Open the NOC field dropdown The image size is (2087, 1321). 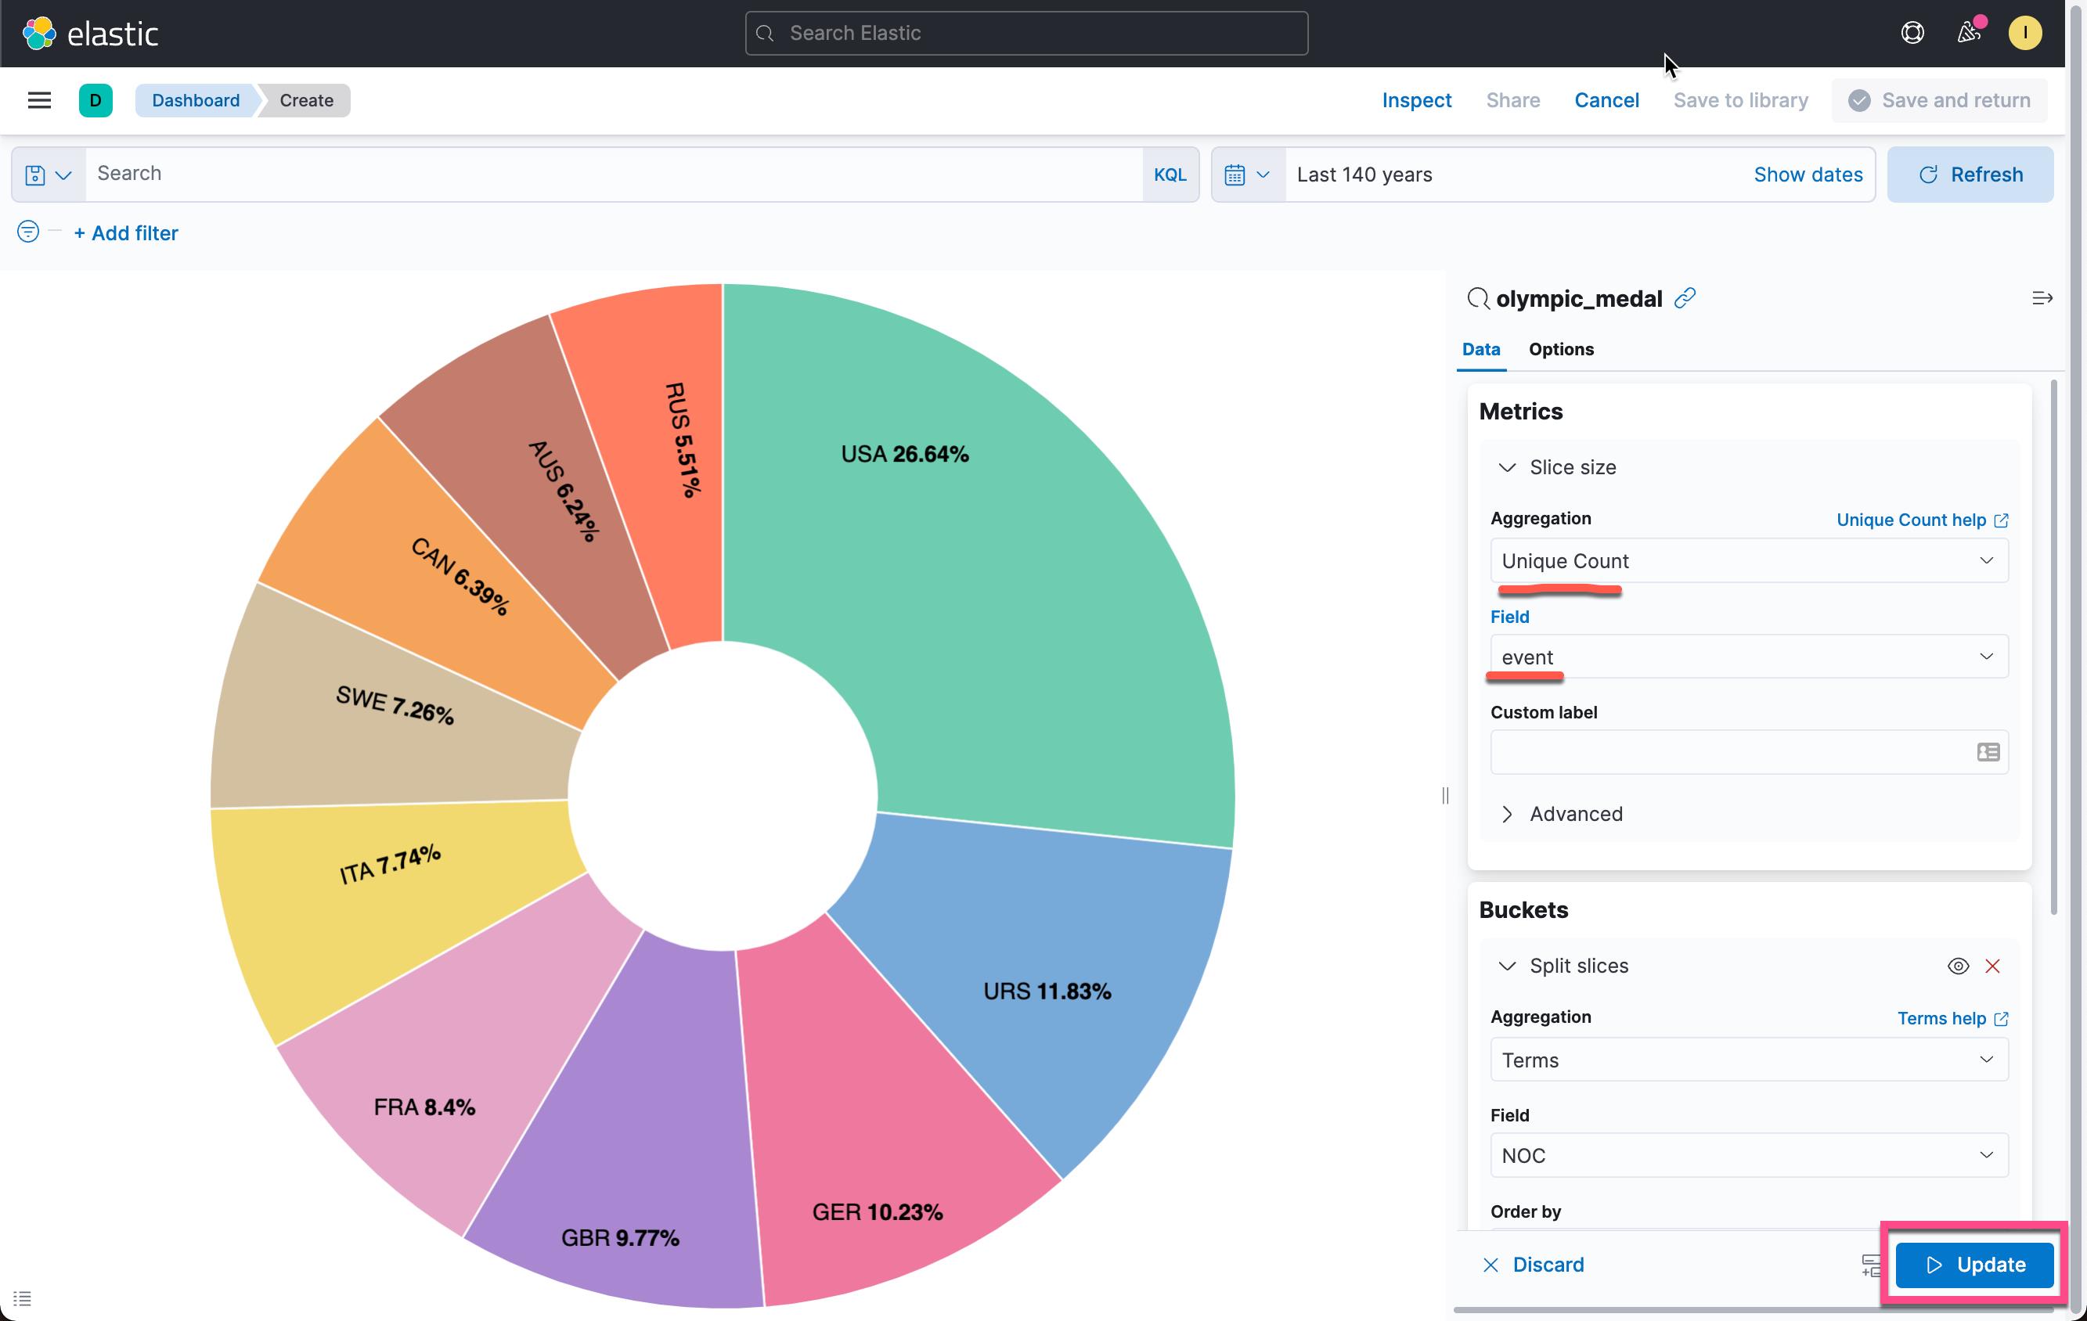(x=1749, y=1154)
